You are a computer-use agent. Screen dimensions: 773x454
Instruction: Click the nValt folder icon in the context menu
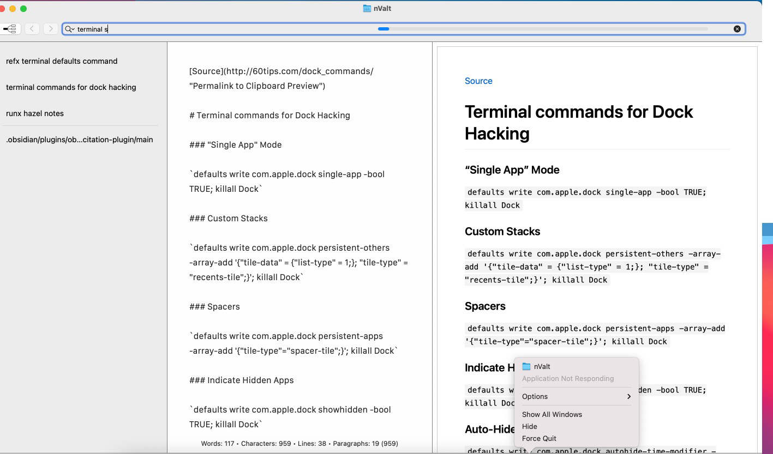526,367
